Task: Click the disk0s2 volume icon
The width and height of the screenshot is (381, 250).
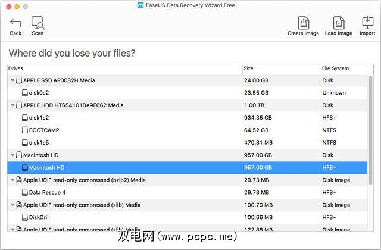Action: (25, 93)
